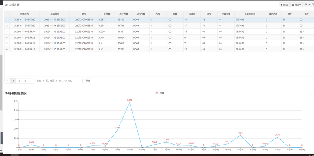Click the daily usage value 0.356
The width and height of the screenshot is (314, 156).
point(106,20)
